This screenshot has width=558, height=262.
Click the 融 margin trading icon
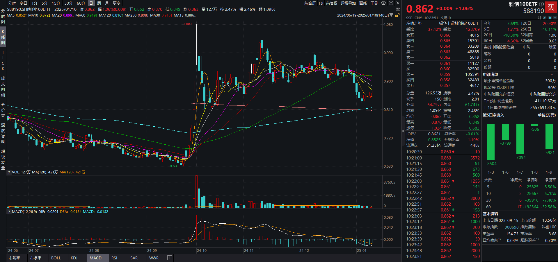(540, 18)
